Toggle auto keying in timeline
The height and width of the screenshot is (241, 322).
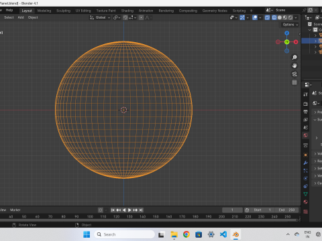coord(101,210)
